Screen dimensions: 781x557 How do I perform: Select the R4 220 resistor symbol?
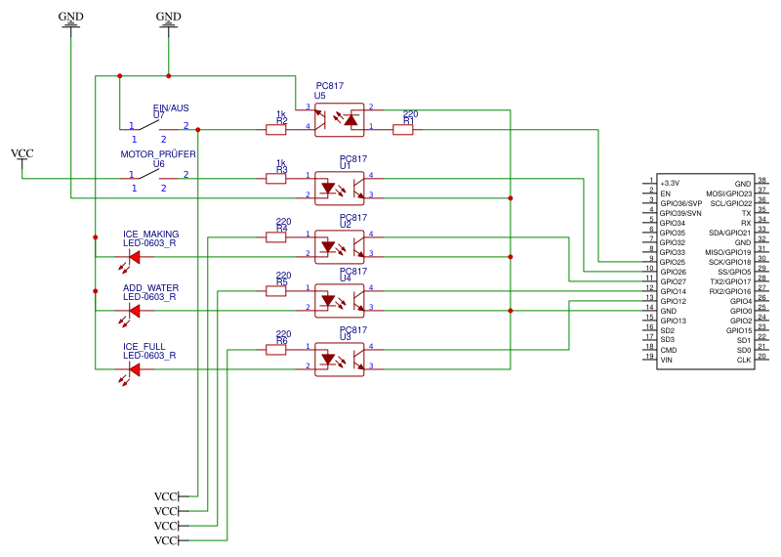(276, 237)
